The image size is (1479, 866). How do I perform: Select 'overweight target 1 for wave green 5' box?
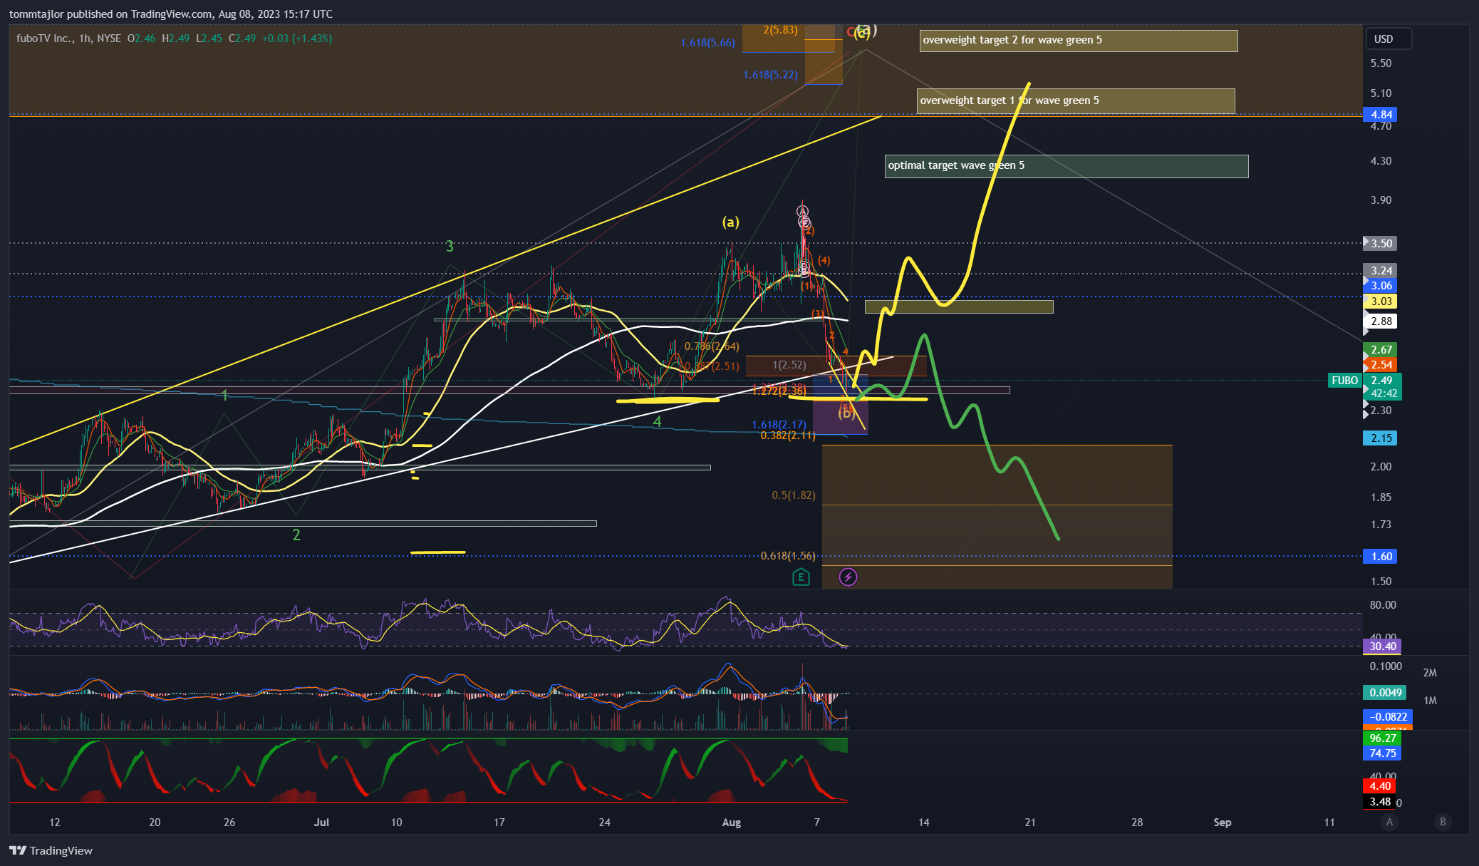click(x=1076, y=101)
